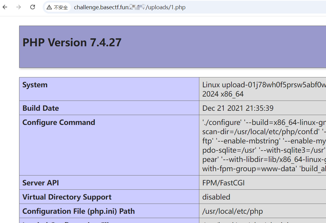Click the browser forward arrow
The height and width of the screenshot is (223, 326).
19,7
